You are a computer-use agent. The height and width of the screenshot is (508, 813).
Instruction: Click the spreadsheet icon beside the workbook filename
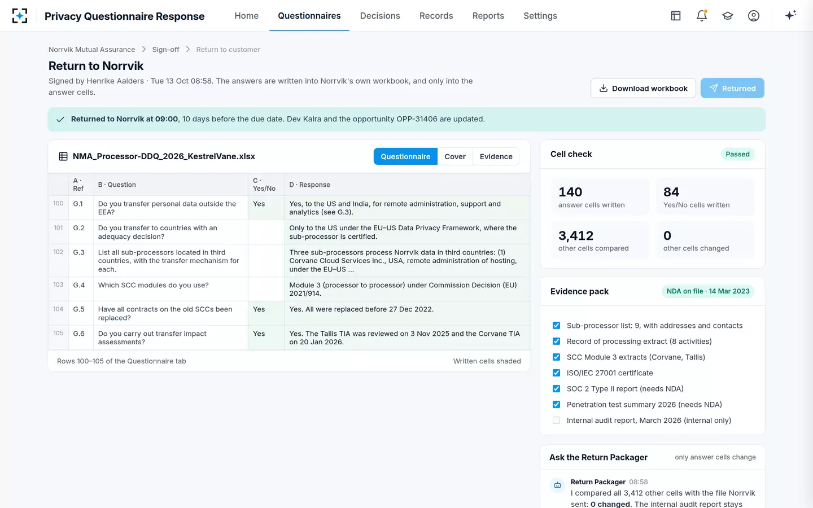(63, 156)
